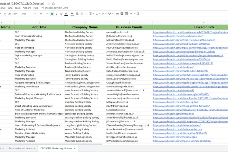Select the 'Job Title' header cell

pyautogui.click(x=39, y=27)
